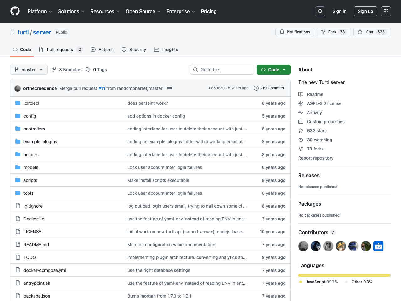Switch to the Pull requests tab
401x301 pixels.
click(x=60, y=50)
